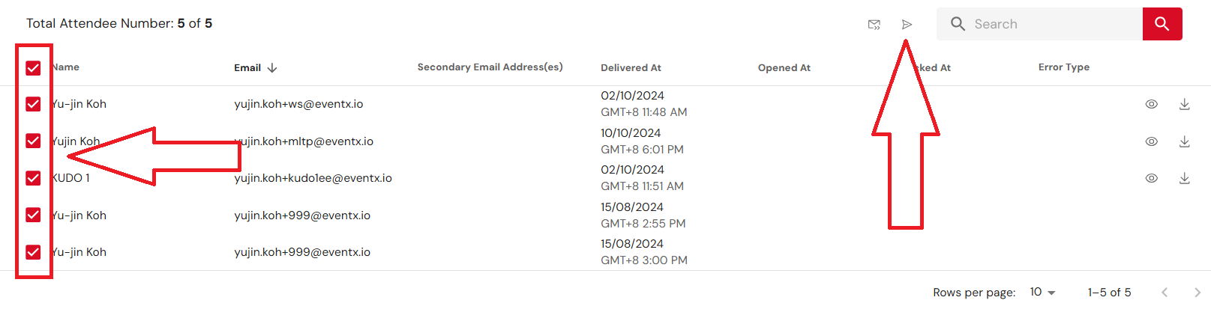Sort by the Delivered At column
Screen dimensions: 1211x315
631,68
